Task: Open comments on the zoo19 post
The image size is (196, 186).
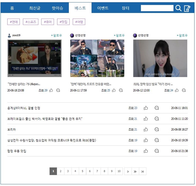Action: [58, 90]
